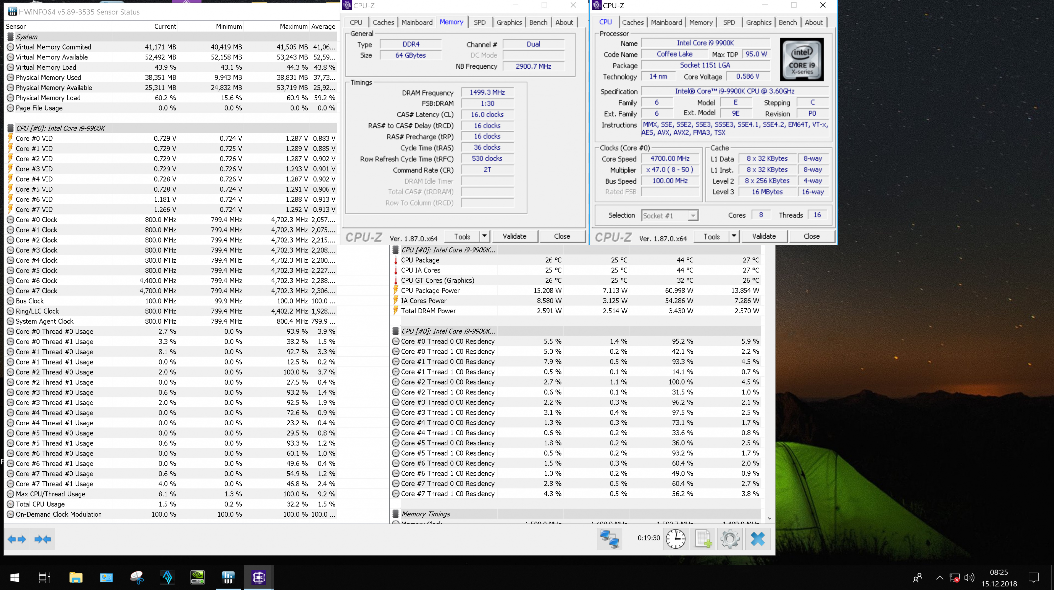
Task: Open the photo app taskbar icon
Action: click(106, 577)
